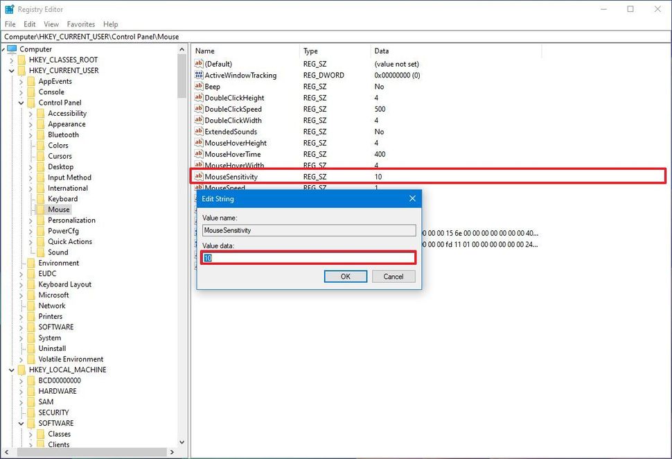The height and width of the screenshot is (459, 672).
Task: Cancel the Edit String dialog
Action: [393, 276]
